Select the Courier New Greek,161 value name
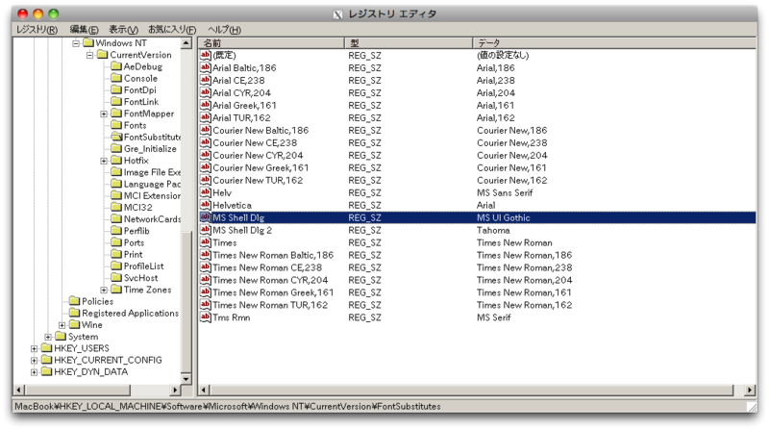Viewport: 769px width, 430px height. click(260, 167)
